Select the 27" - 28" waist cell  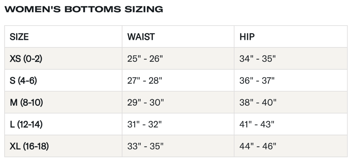[145, 81]
